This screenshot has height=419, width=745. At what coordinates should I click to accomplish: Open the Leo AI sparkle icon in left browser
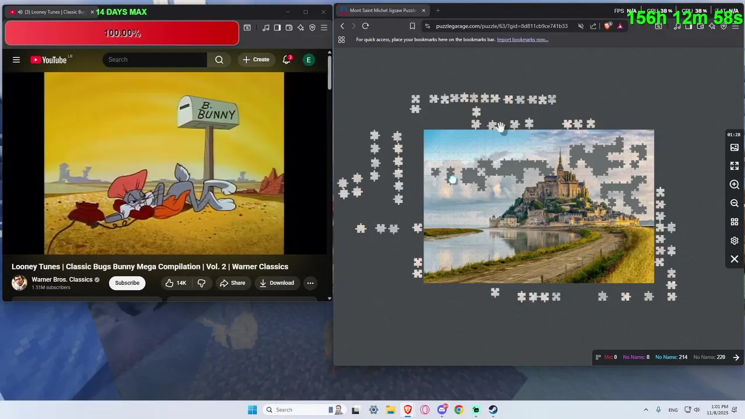(x=301, y=27)
